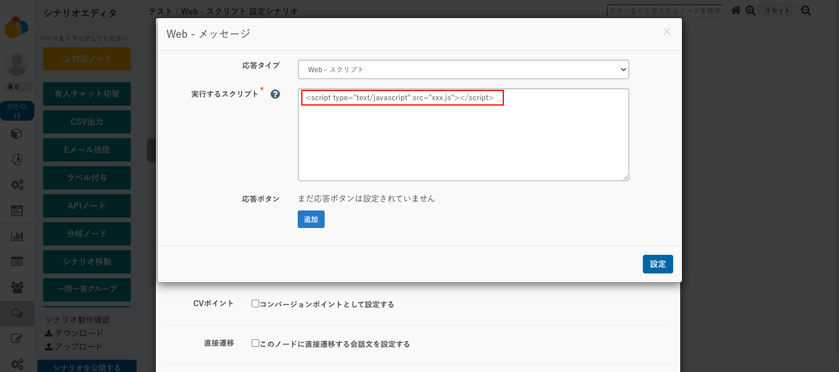Zoom out on the scenario canvas
839x372 pixels.
click(806, 10)
